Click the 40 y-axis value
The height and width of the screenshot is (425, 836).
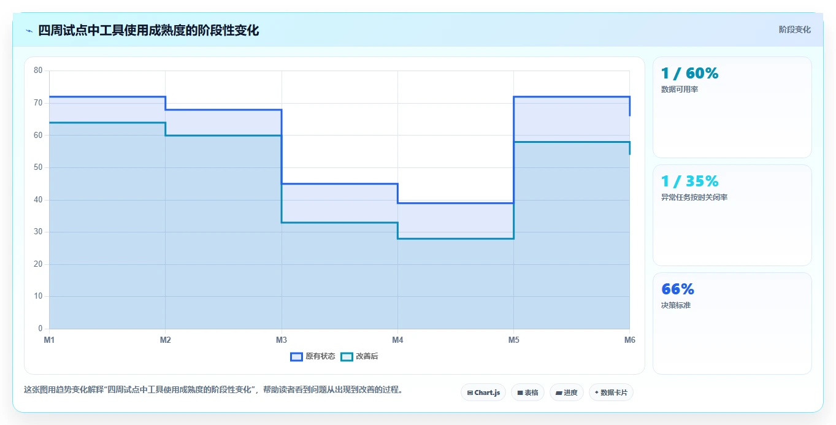(x=38, y=200)
